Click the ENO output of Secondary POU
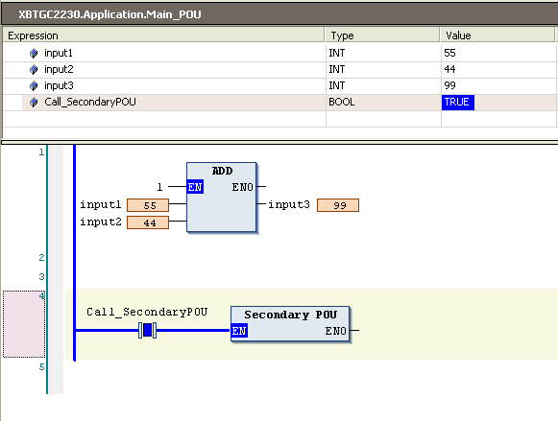This screenshot has width=558, height=421. pyautogui.click(x=335, y=331)
